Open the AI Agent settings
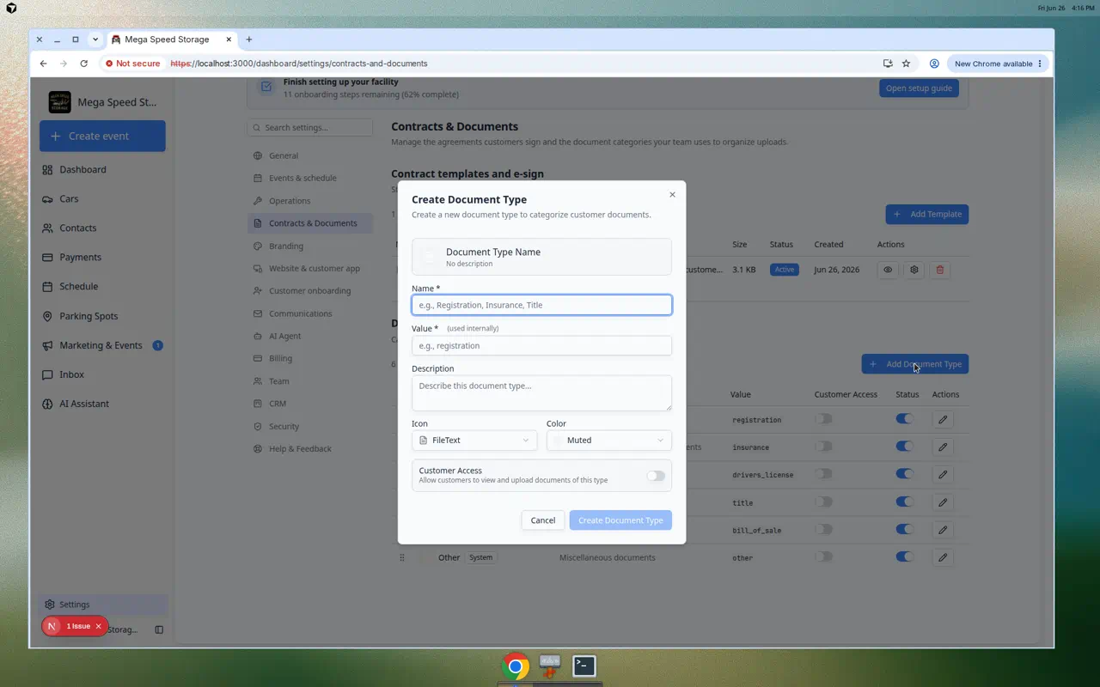 (310, 336)
